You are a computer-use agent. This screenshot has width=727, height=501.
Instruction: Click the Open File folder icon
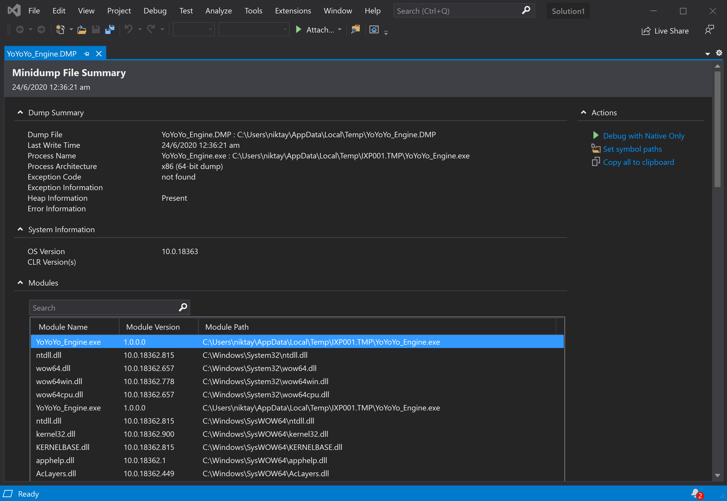(x=81, y=29)
